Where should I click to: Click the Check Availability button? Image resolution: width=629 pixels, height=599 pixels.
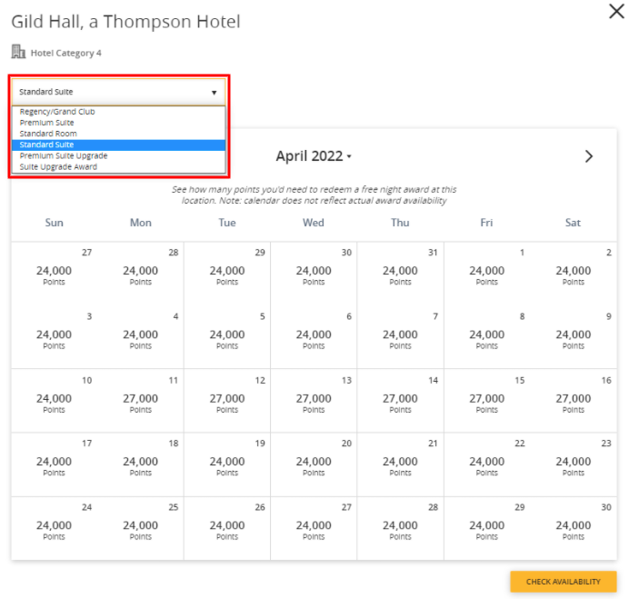[563, 582]
